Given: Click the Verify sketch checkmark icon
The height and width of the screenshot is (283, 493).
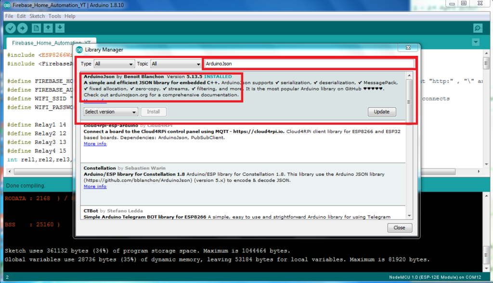Looking at the screenshot, I should pyautogui.click(x=11, y=28).
